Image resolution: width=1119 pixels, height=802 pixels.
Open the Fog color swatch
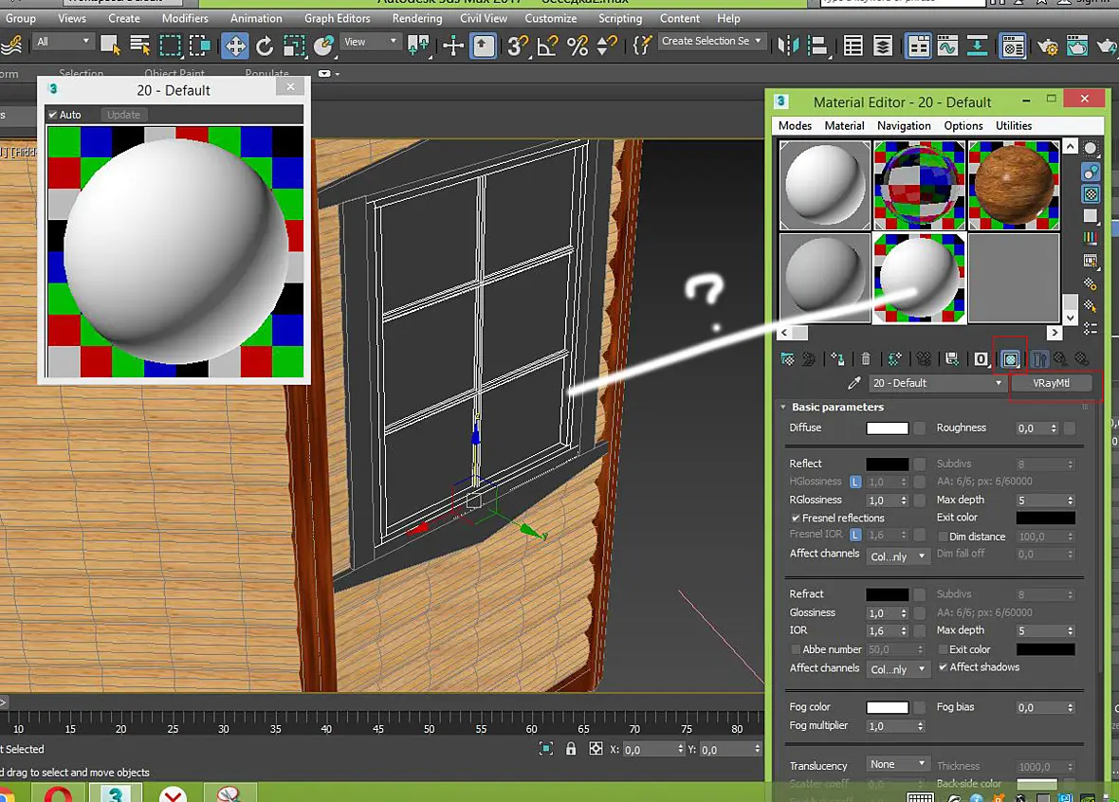click(887, 707)
